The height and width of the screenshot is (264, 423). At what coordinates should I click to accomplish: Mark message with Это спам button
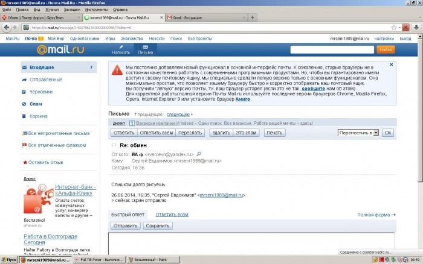(x=246, y=133)
